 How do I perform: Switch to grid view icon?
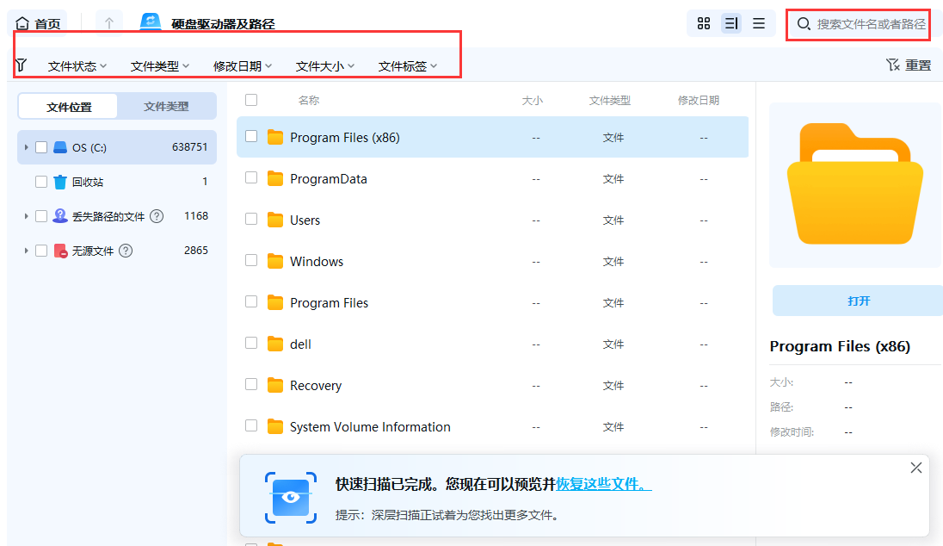[x=704, y=23]
